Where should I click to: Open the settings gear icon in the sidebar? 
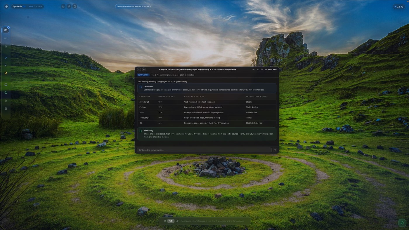click(6, 101)
